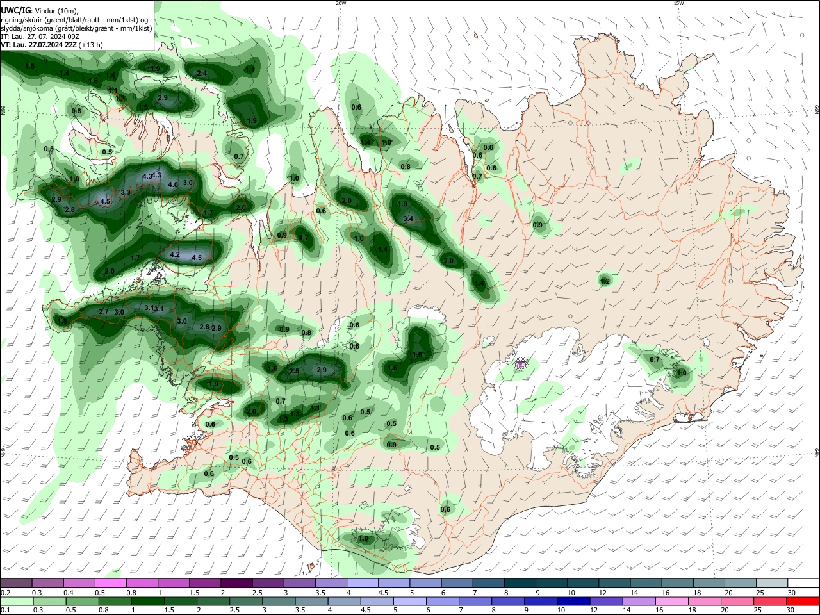Select the crimson 25–30 lower legend swatch
This screenshot has height=615, width=820.
tap(769, 601)
